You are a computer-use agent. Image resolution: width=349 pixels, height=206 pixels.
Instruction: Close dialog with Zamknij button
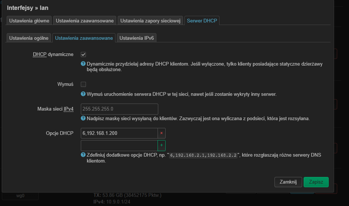pyautogui.click(x=288, y=182)
